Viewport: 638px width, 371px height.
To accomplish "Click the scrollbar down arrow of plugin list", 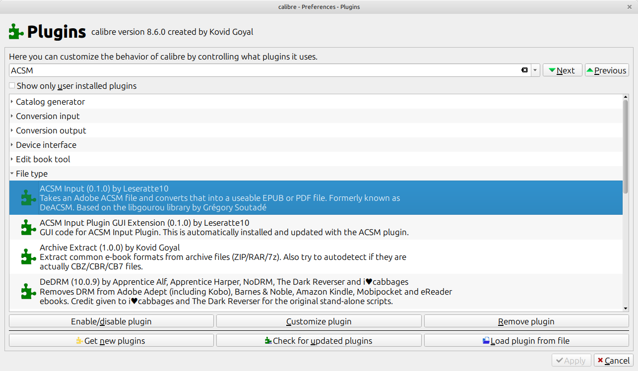I will (x=626, y=309).
